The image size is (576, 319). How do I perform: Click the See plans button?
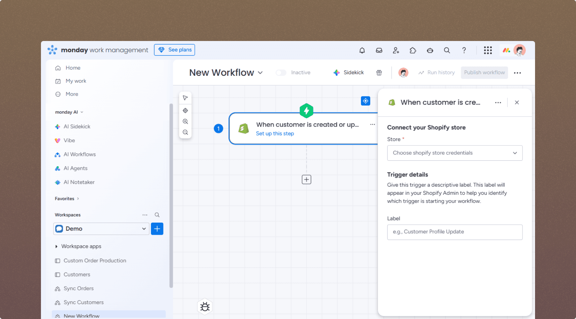pos(174,50)
